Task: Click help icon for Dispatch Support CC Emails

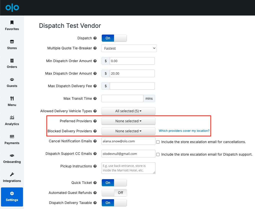Action: tap(95, 154)
